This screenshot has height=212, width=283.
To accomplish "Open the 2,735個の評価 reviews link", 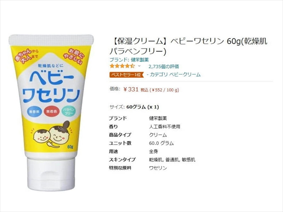I will [164, 67].
